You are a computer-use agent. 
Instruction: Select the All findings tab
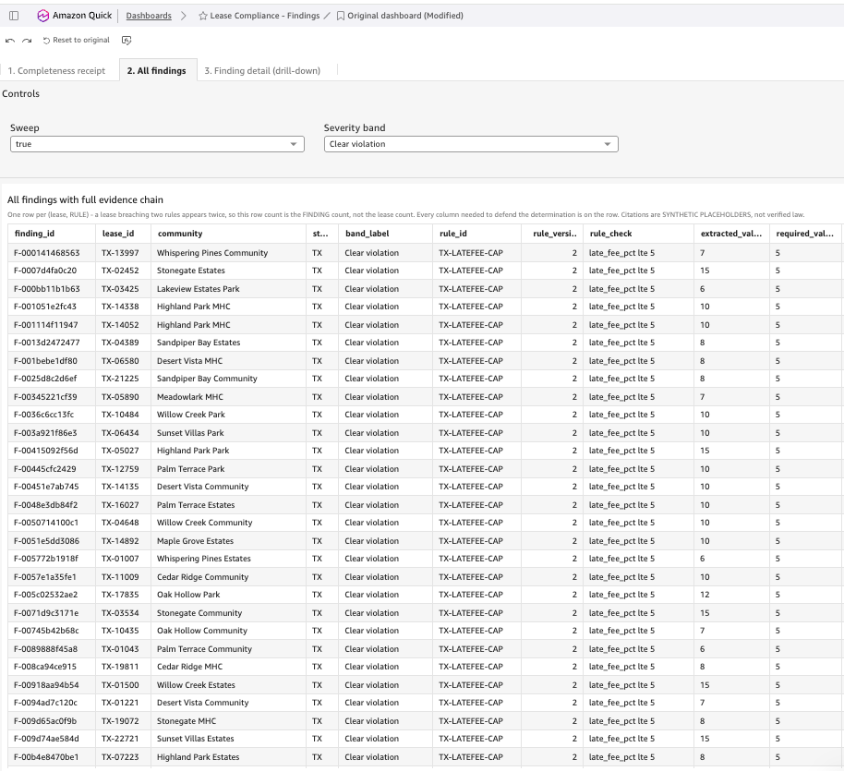157,70
